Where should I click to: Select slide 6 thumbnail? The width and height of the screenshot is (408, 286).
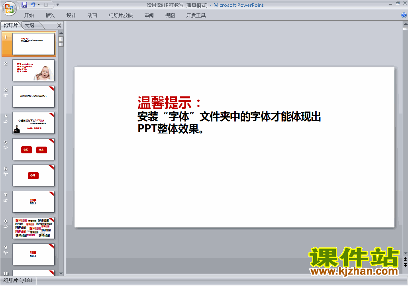point(33,175)
